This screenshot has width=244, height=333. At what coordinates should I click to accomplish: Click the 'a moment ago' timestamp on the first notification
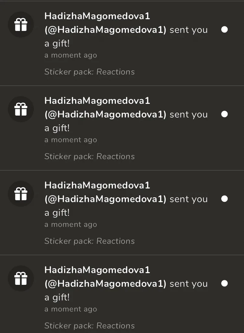click(71, 55)
